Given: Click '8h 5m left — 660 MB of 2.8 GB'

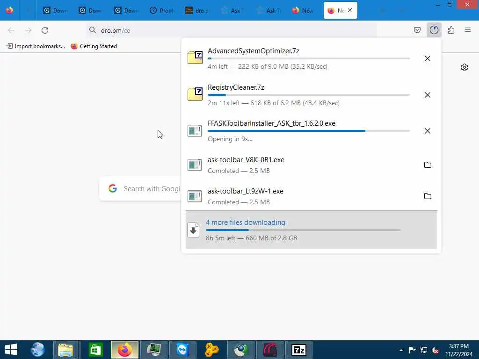Looking at the screenshot, I should coord(251,238).
